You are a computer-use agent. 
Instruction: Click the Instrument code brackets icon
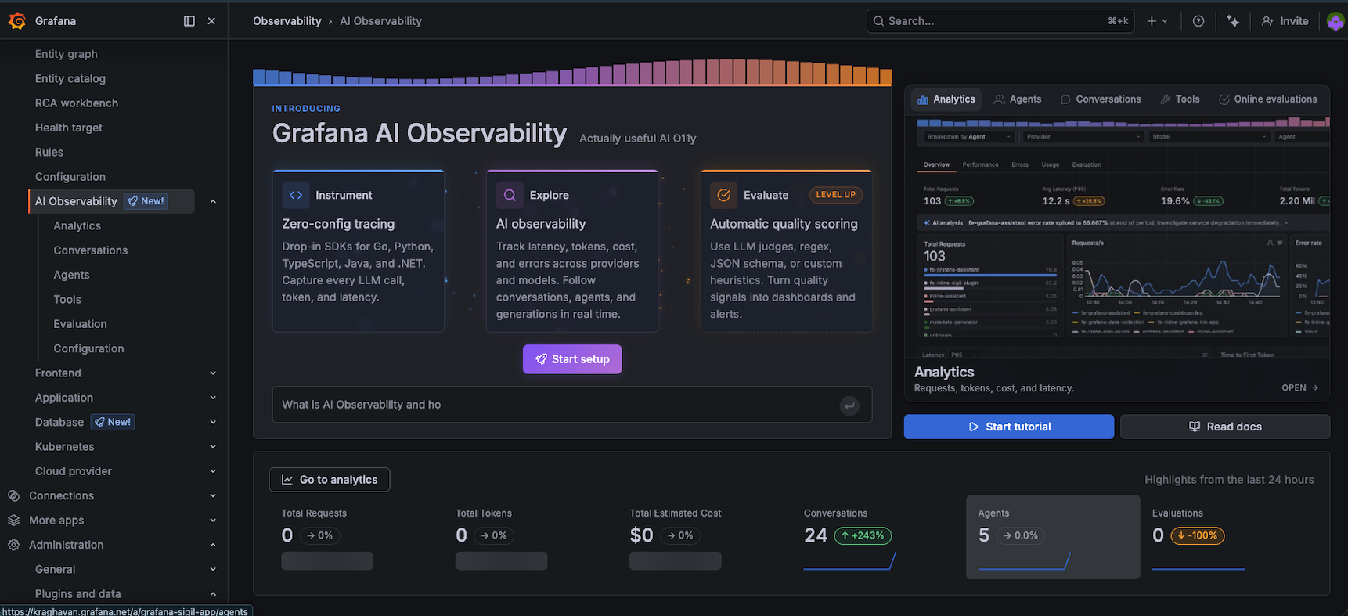pyautogui.click(x=296, y=195)
